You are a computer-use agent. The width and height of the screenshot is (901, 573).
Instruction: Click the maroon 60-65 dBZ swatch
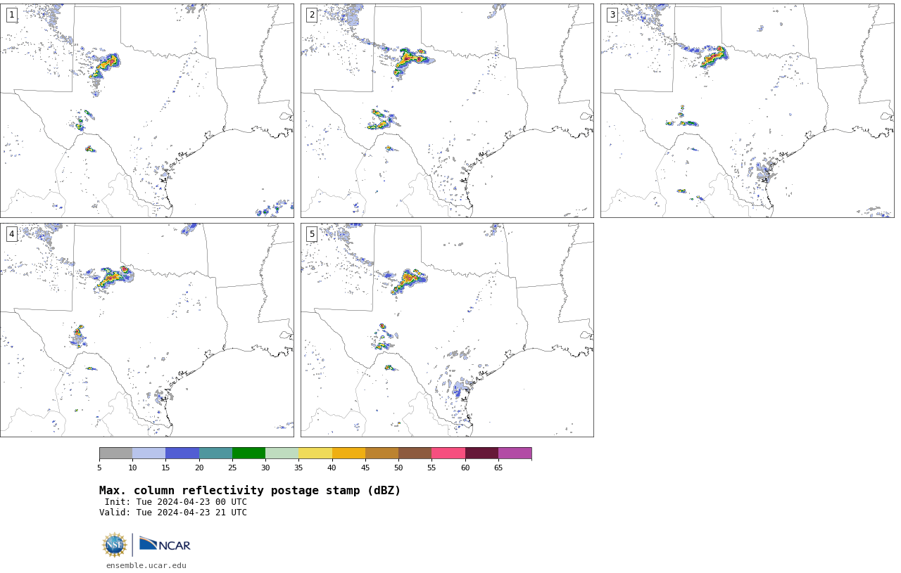481,453
